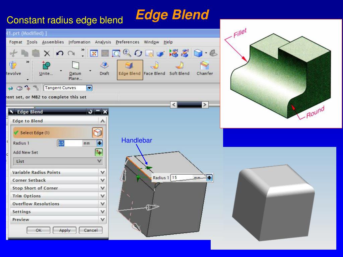Click the Apply button

(65, 230)
